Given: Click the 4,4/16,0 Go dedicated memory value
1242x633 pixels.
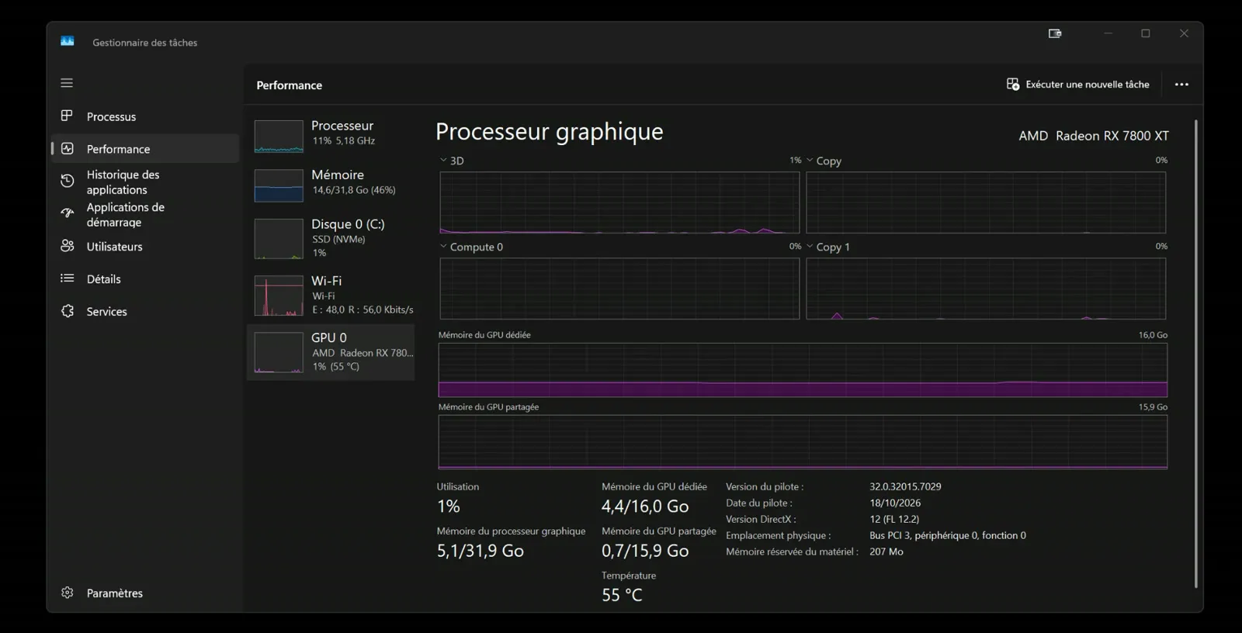Looking at the screenshot, I should tap(645, 507).
